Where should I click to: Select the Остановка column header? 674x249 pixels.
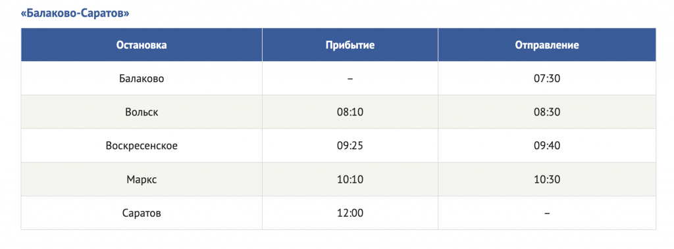pos(142,45)
